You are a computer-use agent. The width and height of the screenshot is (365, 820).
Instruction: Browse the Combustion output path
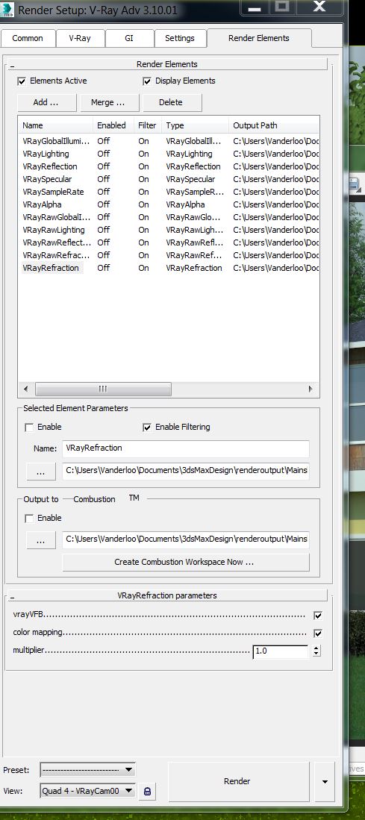[x=41, y=541]
